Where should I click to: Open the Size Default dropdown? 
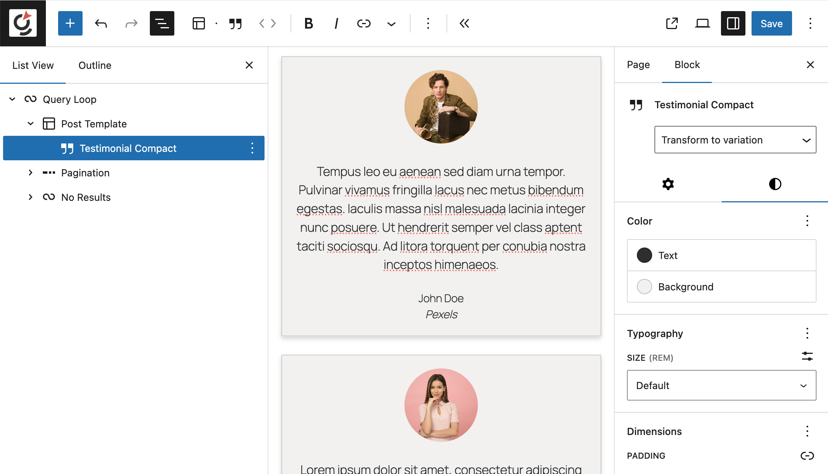tap(721, 385)
